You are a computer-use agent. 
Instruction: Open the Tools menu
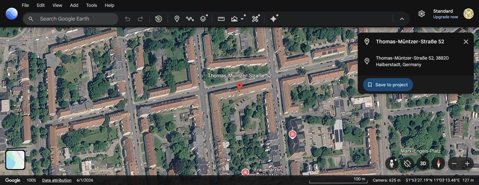coord(92,5)
